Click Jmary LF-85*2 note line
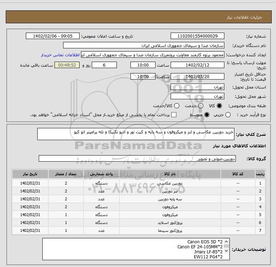This screenshot has width=276, height=267. click(208, 252)
